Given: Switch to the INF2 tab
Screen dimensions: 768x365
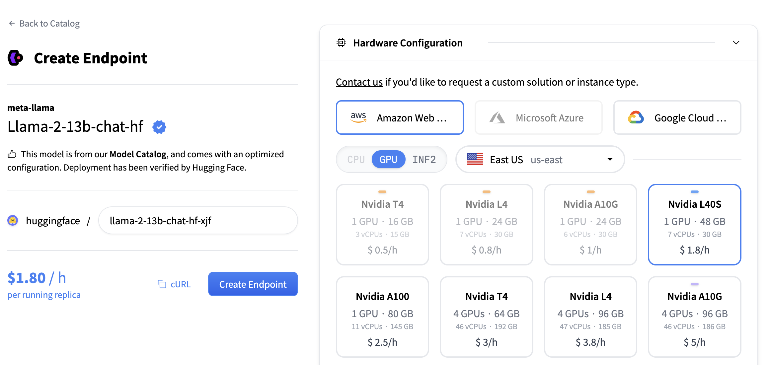Looking at the screenshot, I should 424,160.
